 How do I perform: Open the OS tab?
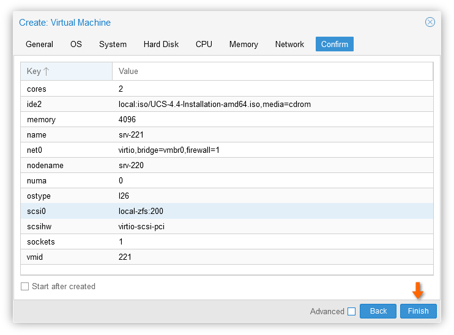[x=76, y=44]
